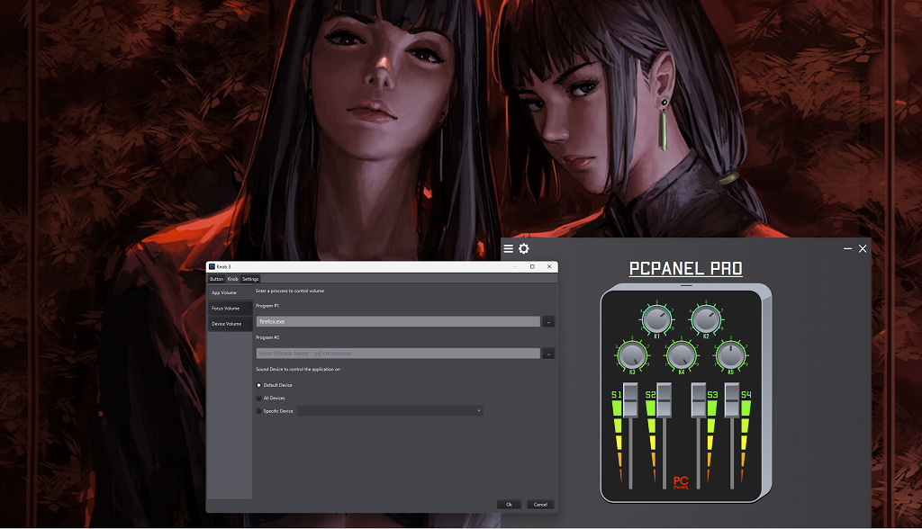This screenshot has height=529, width=922.
Task: Select the Default Device radio button
Action: (x=259, y=385)
